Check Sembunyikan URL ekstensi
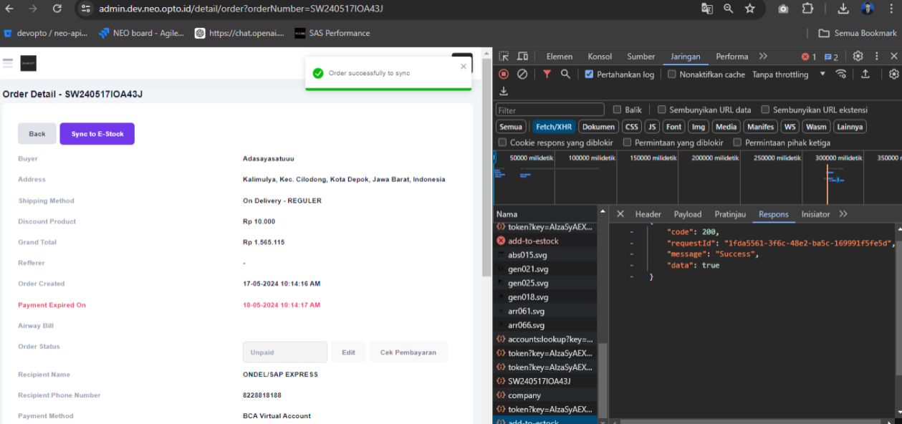This screenshot has width=902, height=424. tap(765, 110)
